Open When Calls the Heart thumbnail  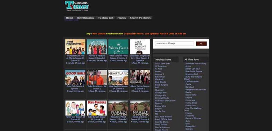pyautogui.click(x=118, y=47)
